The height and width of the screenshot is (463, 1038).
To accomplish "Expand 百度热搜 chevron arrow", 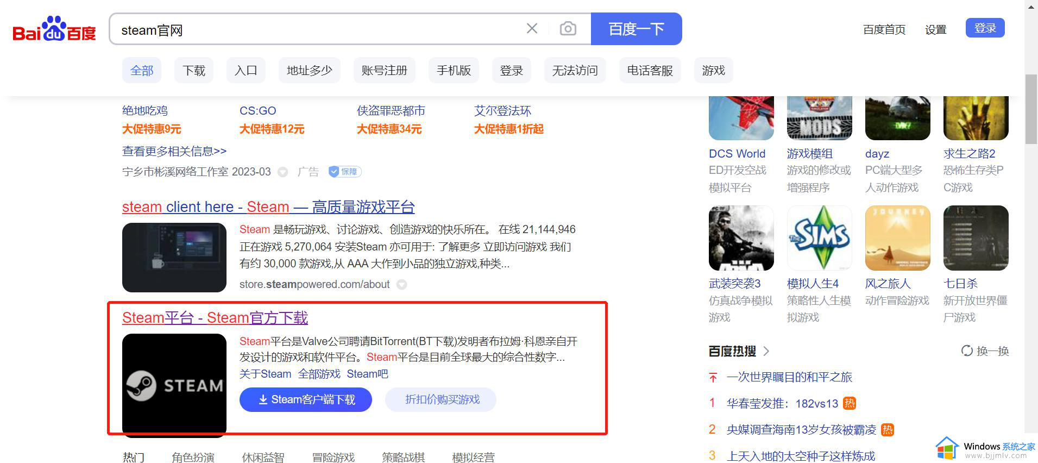I will tap(766, 351).
